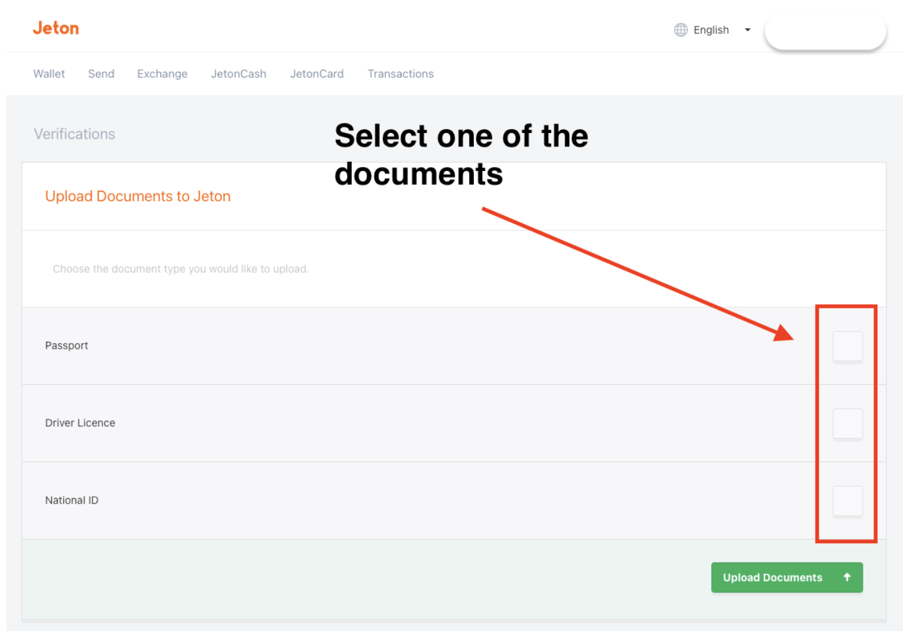903x631 pixels.
Task: Switch to the Exchange tab
Action: 162,74
